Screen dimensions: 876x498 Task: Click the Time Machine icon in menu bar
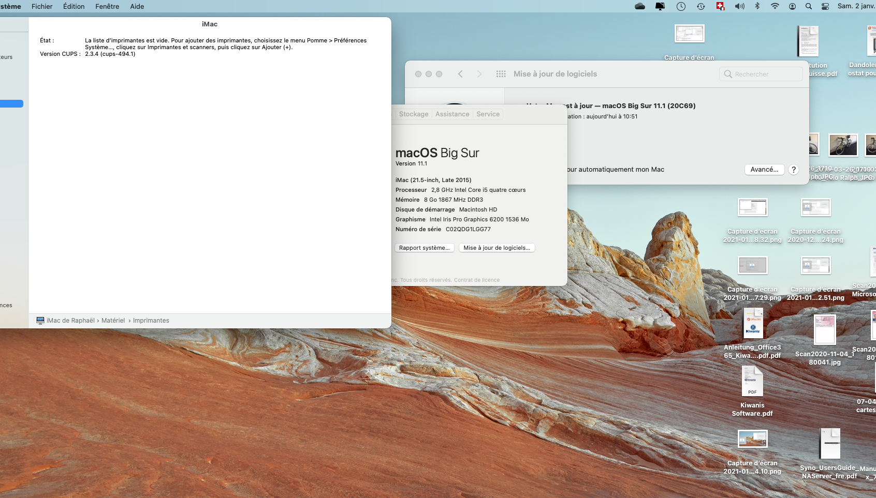pos(700,6)
